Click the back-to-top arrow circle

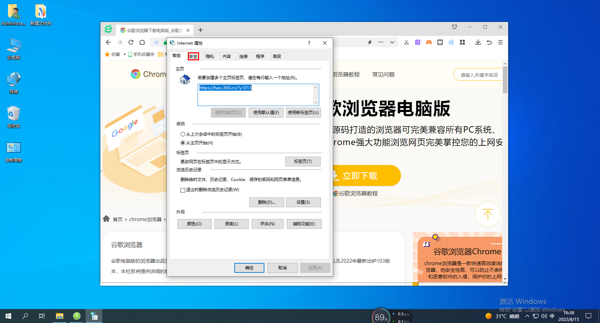point(488,214)
